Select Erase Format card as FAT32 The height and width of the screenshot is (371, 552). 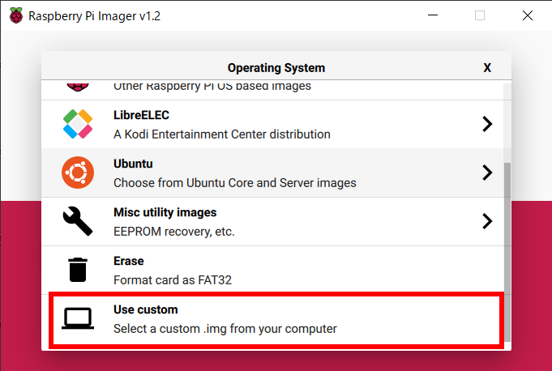[273, 270]
